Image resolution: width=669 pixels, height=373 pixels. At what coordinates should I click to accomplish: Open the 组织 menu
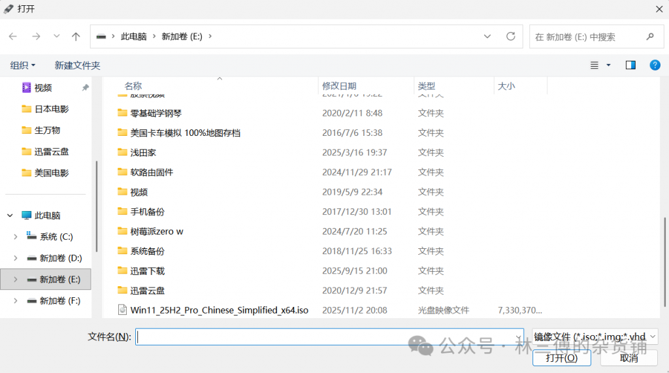(x=23, y=65)
